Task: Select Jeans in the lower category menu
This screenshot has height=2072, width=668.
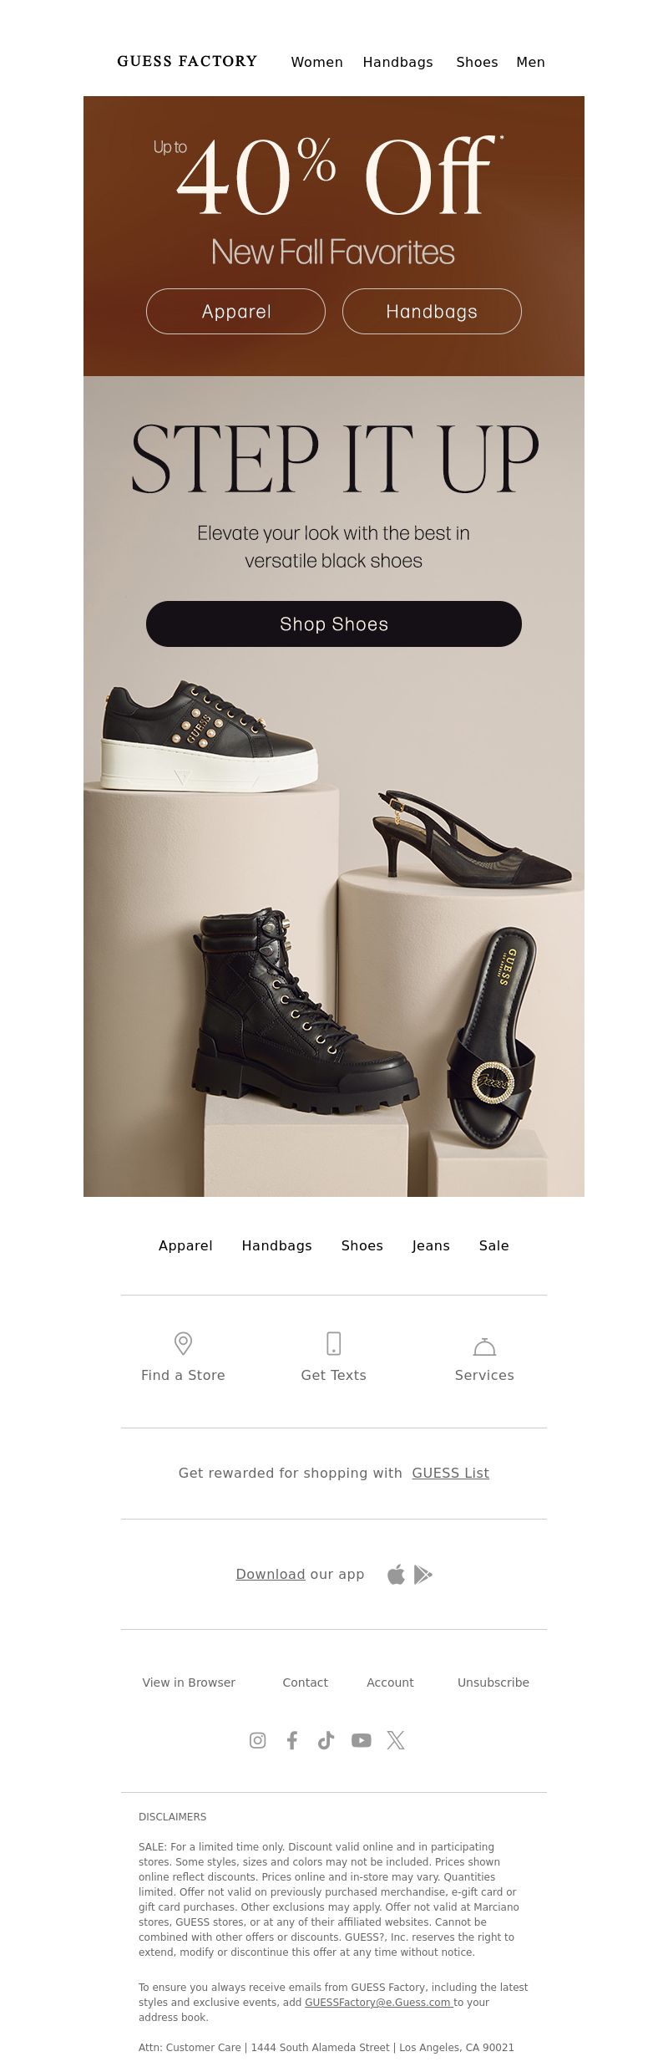Action: pos(431,1245)
